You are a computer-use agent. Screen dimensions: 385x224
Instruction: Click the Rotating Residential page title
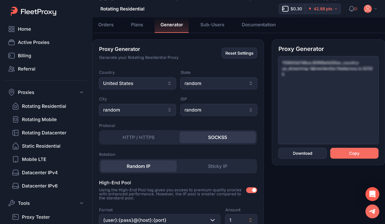coord(122,9)
